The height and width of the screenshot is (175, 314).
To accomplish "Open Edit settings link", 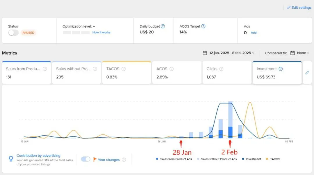I will click(299, 8).
